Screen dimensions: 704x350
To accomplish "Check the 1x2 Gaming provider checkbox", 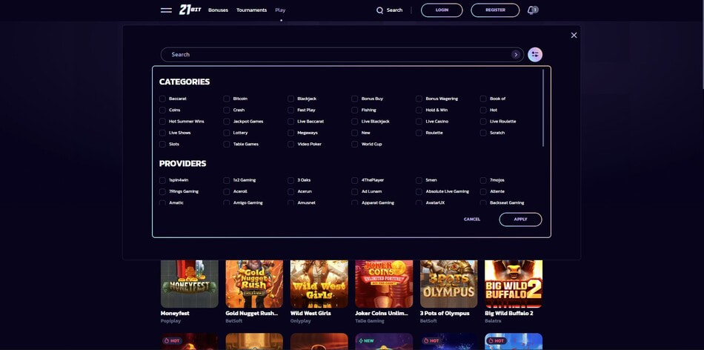I will (227, 180).
